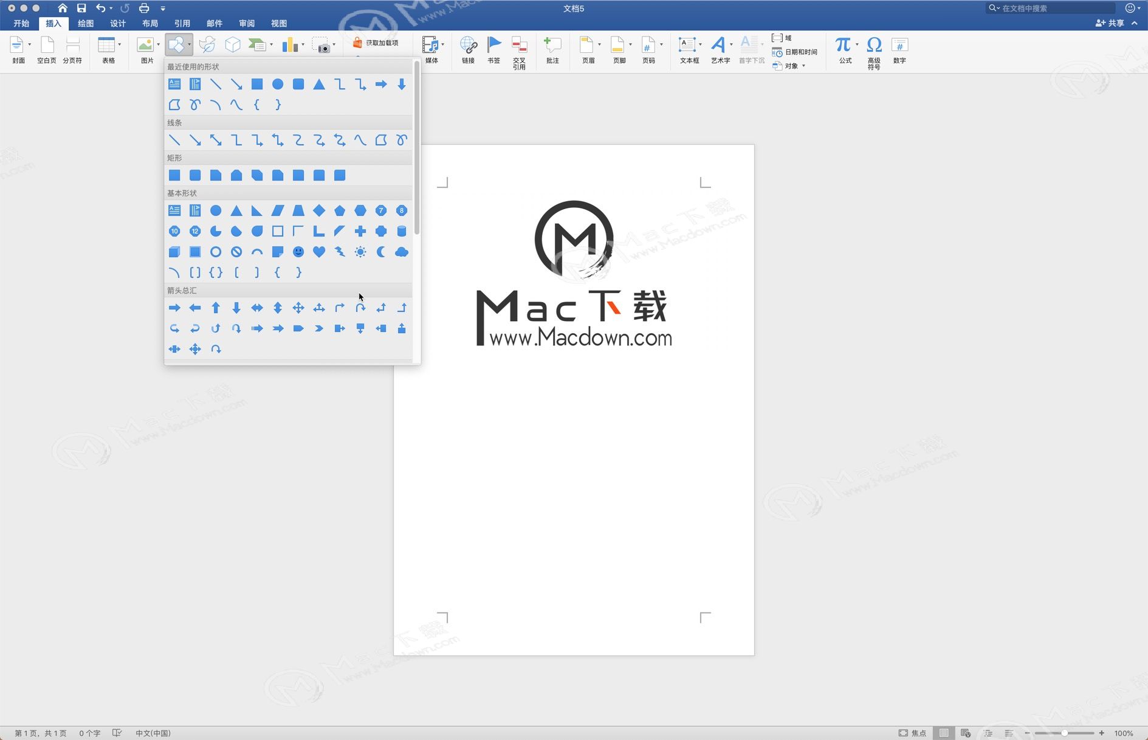
Task: Pick the cylinder shape in basic shapes
Action: tap(402, 231)
